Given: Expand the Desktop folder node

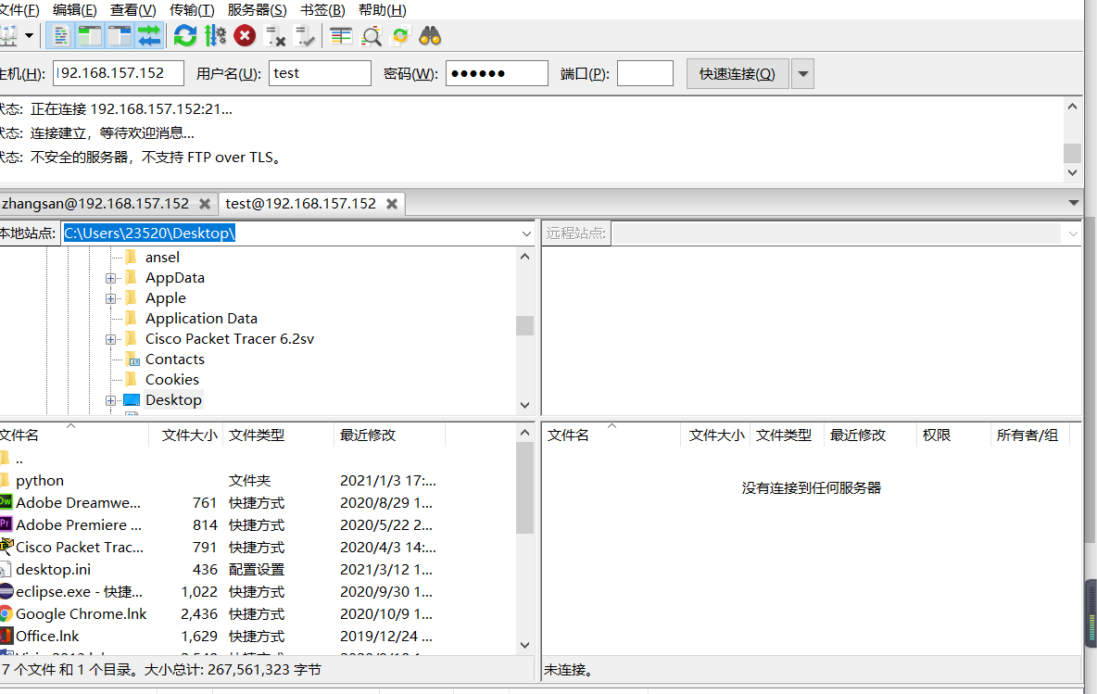Looking at the screenshot, I should [x=110, y=401].
